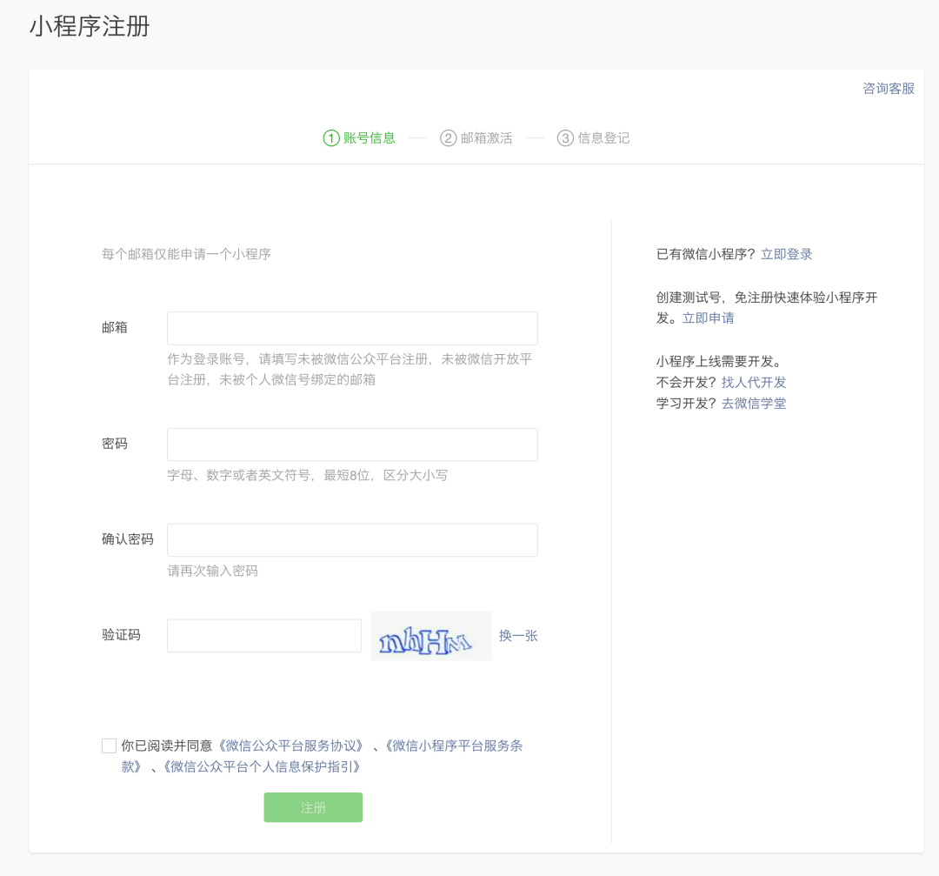Click the 邮箱 email input field

pos(351,328)
